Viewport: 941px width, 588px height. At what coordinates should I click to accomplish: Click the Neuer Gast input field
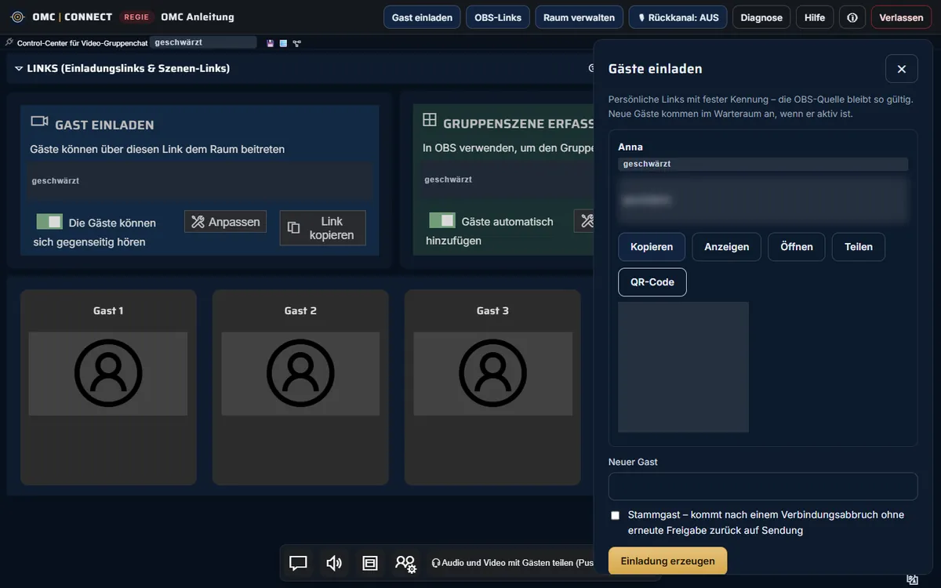(x=763, y=486)
